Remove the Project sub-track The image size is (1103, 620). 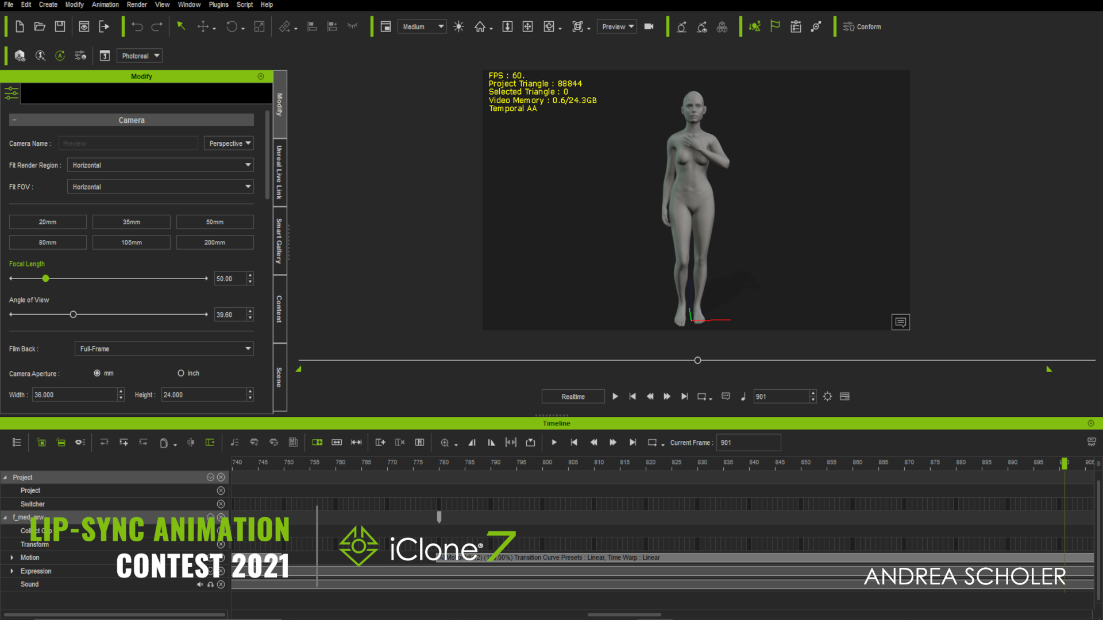221,491
